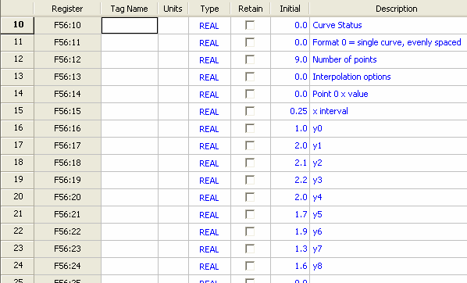467x283 pixels.
Task: Tick the Retain checkbox for F56:20
Action: (x=250, y=197)
